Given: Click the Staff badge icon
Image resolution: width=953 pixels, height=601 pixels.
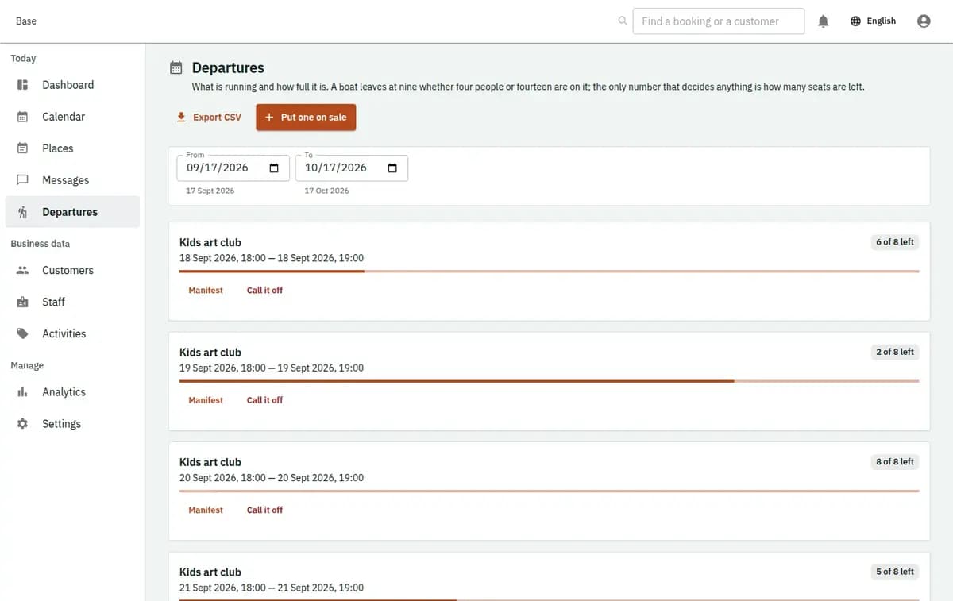Looking at the screenshot, I should (23, 302).
